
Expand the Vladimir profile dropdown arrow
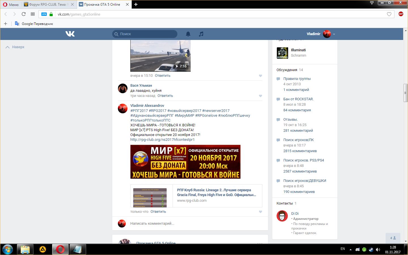point(334,34)
